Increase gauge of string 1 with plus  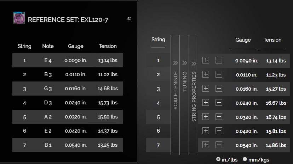point(206,60)
